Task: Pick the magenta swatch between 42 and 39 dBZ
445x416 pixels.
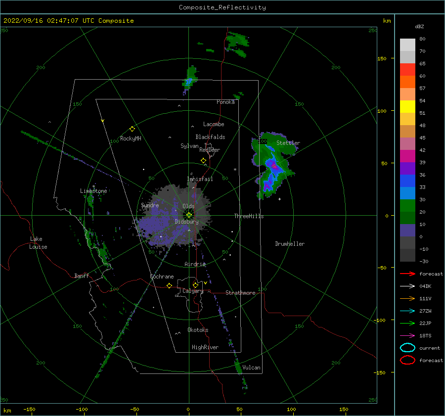Action: 407,156
